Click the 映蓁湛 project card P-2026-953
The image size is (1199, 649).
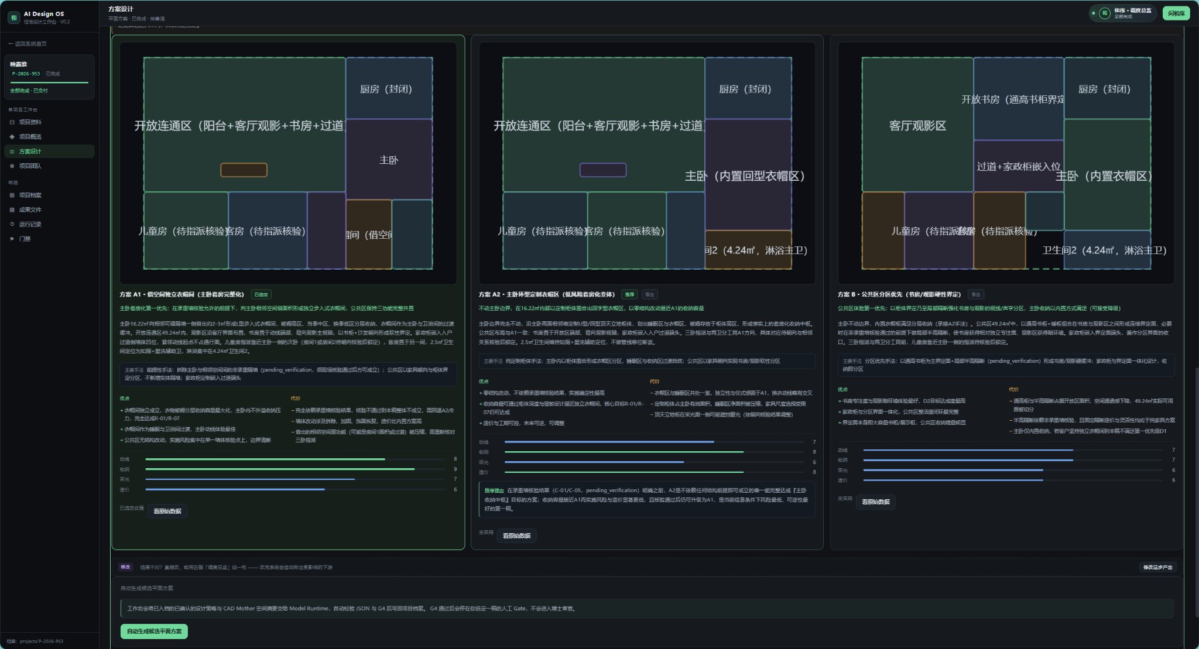50,77
